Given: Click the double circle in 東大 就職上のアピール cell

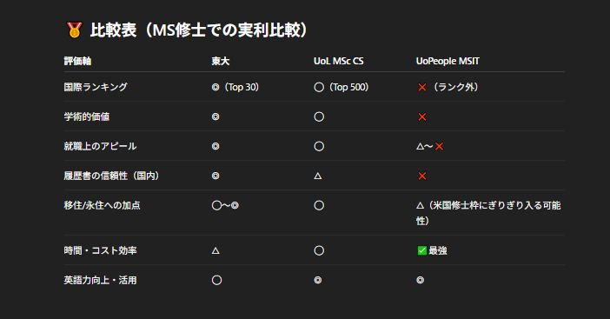Looking at the screenshot, I should click(x=215, y=146).
